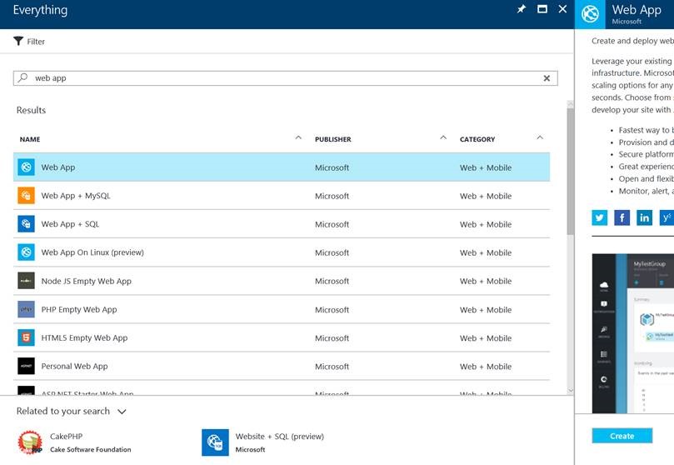
Task: Click the Web App globe icon
Action: click(x=26, y=167)
